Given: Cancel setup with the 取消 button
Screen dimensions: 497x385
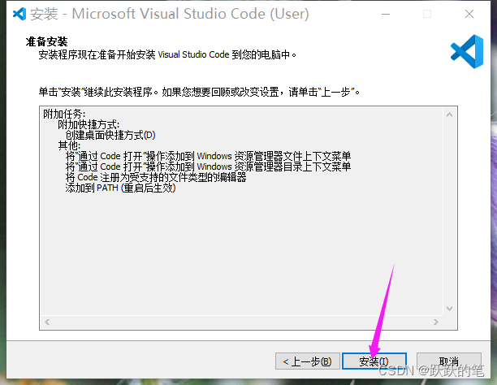Looking at the screenshot, I should click(x=449, y=361).
